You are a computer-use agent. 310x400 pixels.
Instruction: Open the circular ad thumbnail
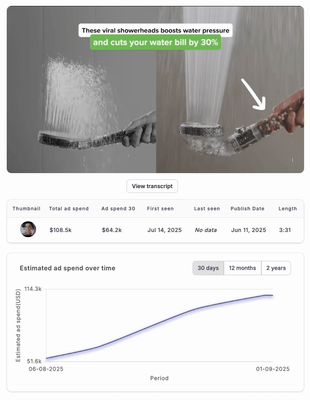(28, 229)
